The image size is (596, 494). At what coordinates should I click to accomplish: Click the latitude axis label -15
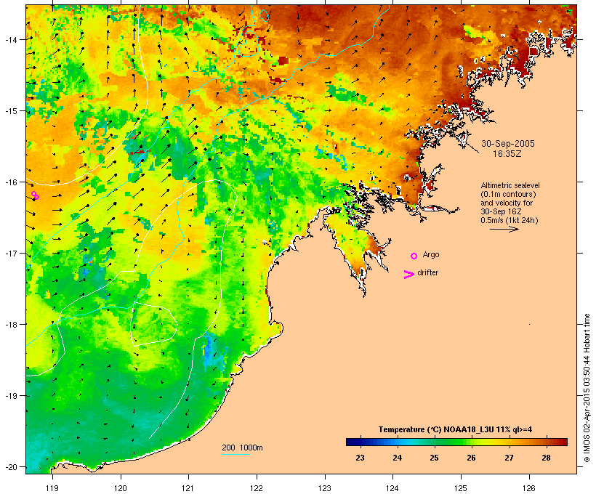coord(11,111)
